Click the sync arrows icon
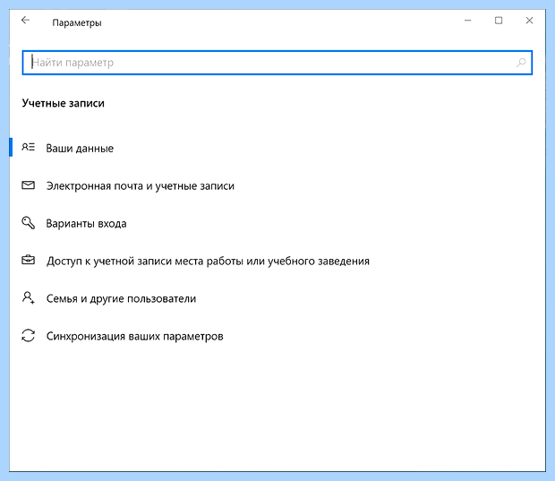 click(29, 335)
